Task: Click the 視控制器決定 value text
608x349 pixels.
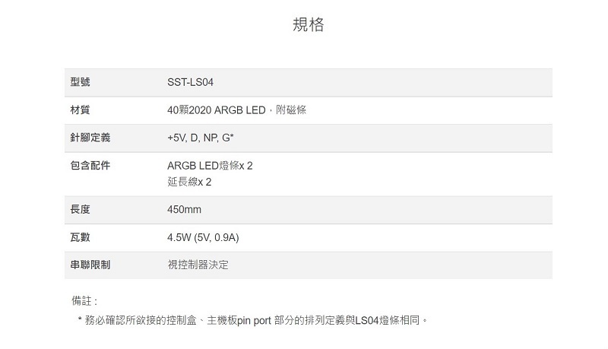Action: tap(197, 265)
